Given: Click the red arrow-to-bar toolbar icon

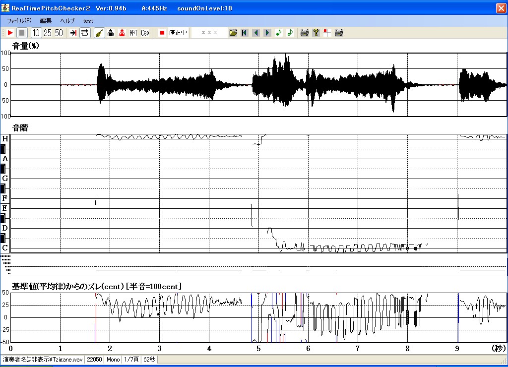Looking at the screenshot, I should pyautogui.click(x=73, y=33).
